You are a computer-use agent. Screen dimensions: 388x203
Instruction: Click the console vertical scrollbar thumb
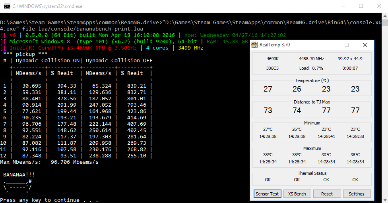[385, 23]
